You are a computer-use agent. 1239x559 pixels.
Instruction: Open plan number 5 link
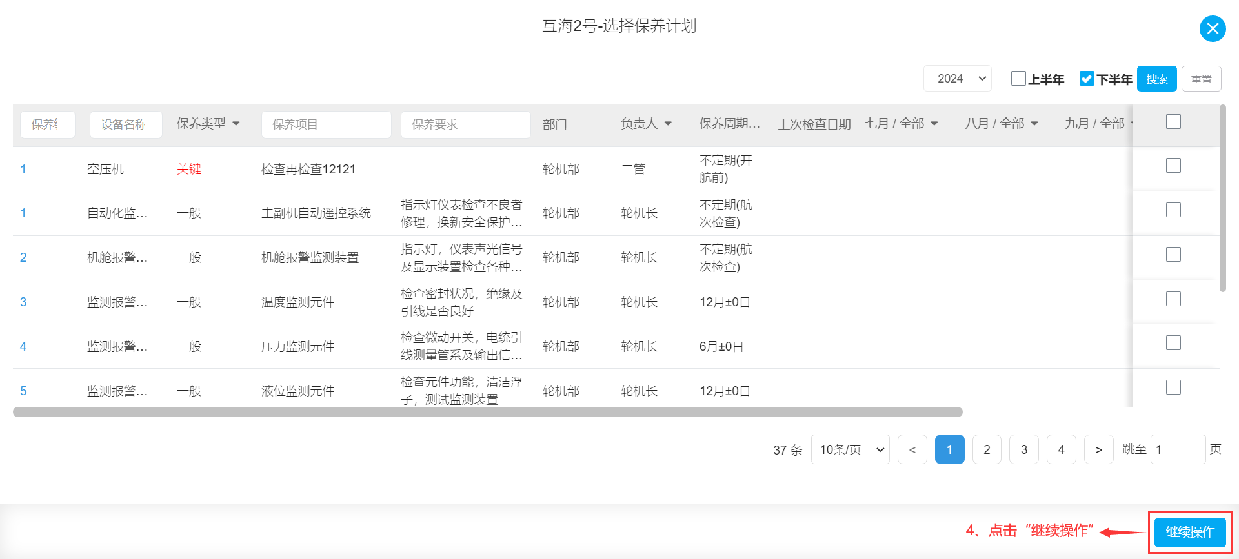pyautogui.click(x=23, y=391)
